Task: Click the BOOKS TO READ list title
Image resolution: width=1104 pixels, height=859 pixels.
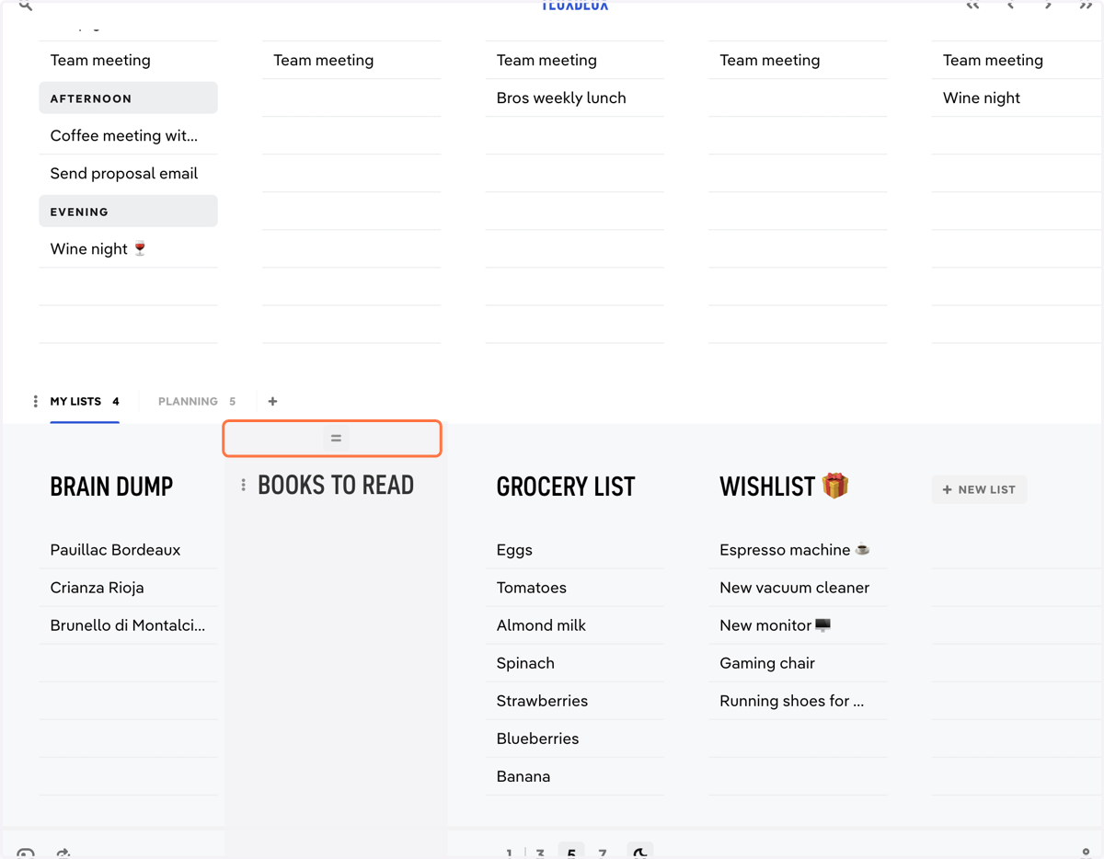Action: 336,486
